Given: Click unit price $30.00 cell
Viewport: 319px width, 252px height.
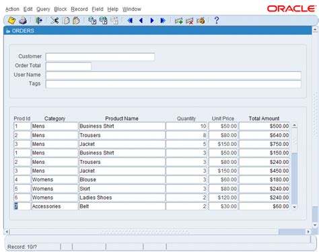Looking at the screenshot, I should tap(223, 206).
